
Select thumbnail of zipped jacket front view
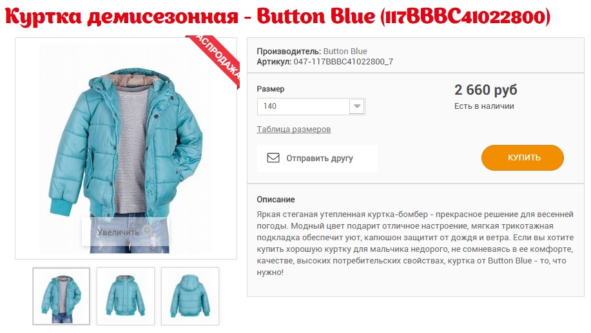coord(126,296)
